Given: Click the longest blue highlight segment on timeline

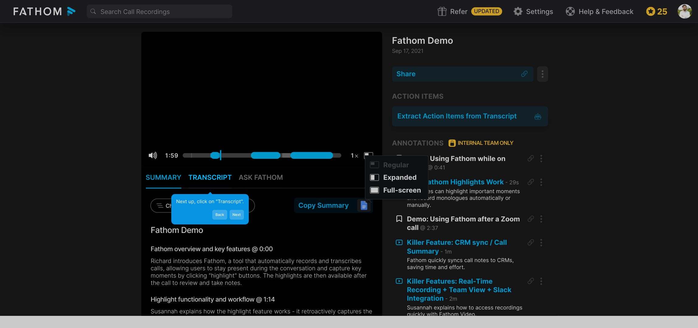Looking at the screenshot, I should (312, 155).
